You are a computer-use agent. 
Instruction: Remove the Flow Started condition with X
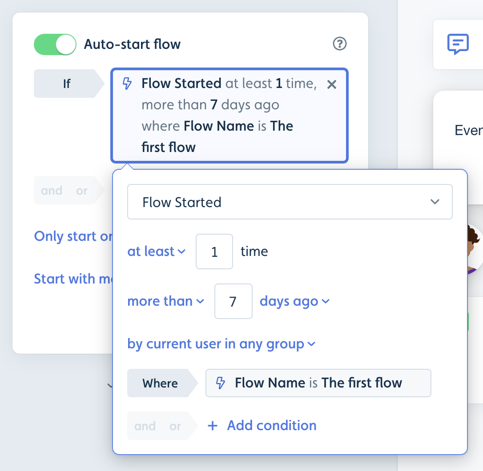(x=331, y=84)
